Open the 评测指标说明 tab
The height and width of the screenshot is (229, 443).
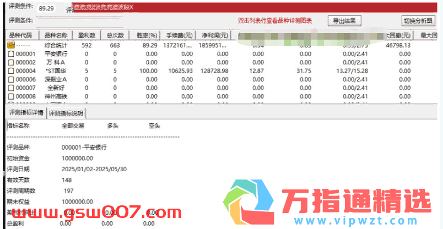coord(66,113)
